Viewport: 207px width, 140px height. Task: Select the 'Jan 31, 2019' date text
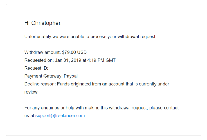pos(68,60)
